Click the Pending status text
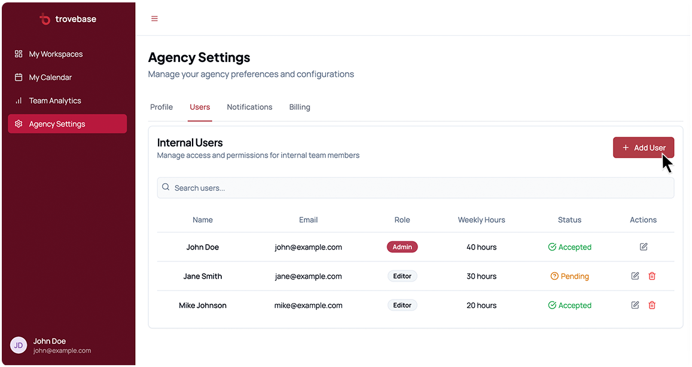 click(575, 276)
